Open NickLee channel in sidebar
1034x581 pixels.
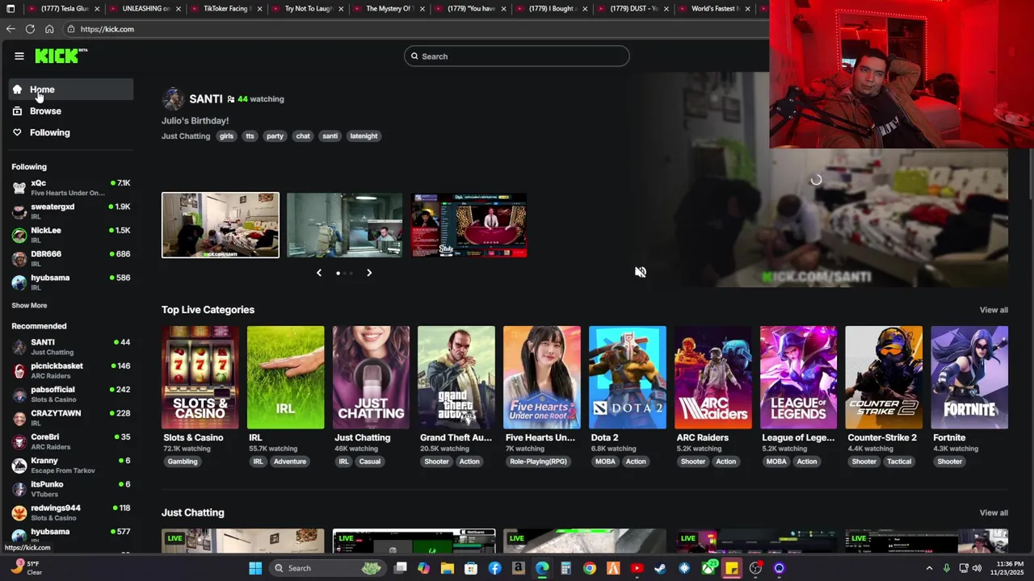pos(71,235)
